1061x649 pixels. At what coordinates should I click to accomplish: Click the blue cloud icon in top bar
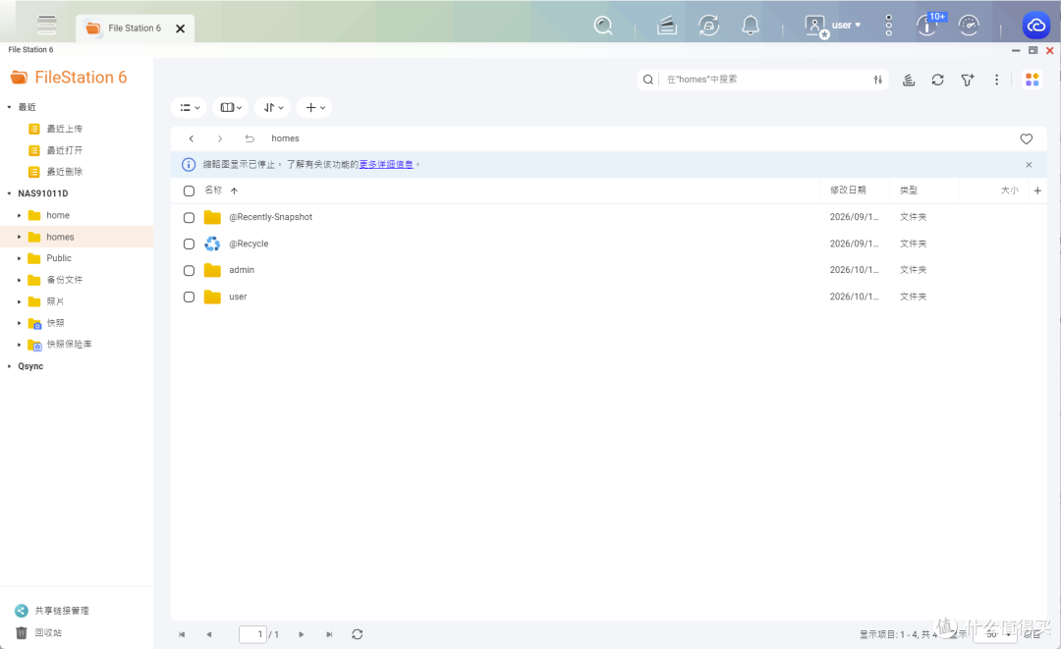click(1036, 26)
